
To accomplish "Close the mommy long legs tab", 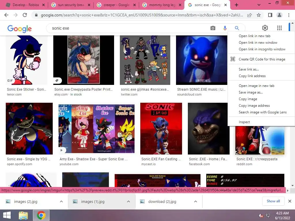I will click(x=180, y=5).
